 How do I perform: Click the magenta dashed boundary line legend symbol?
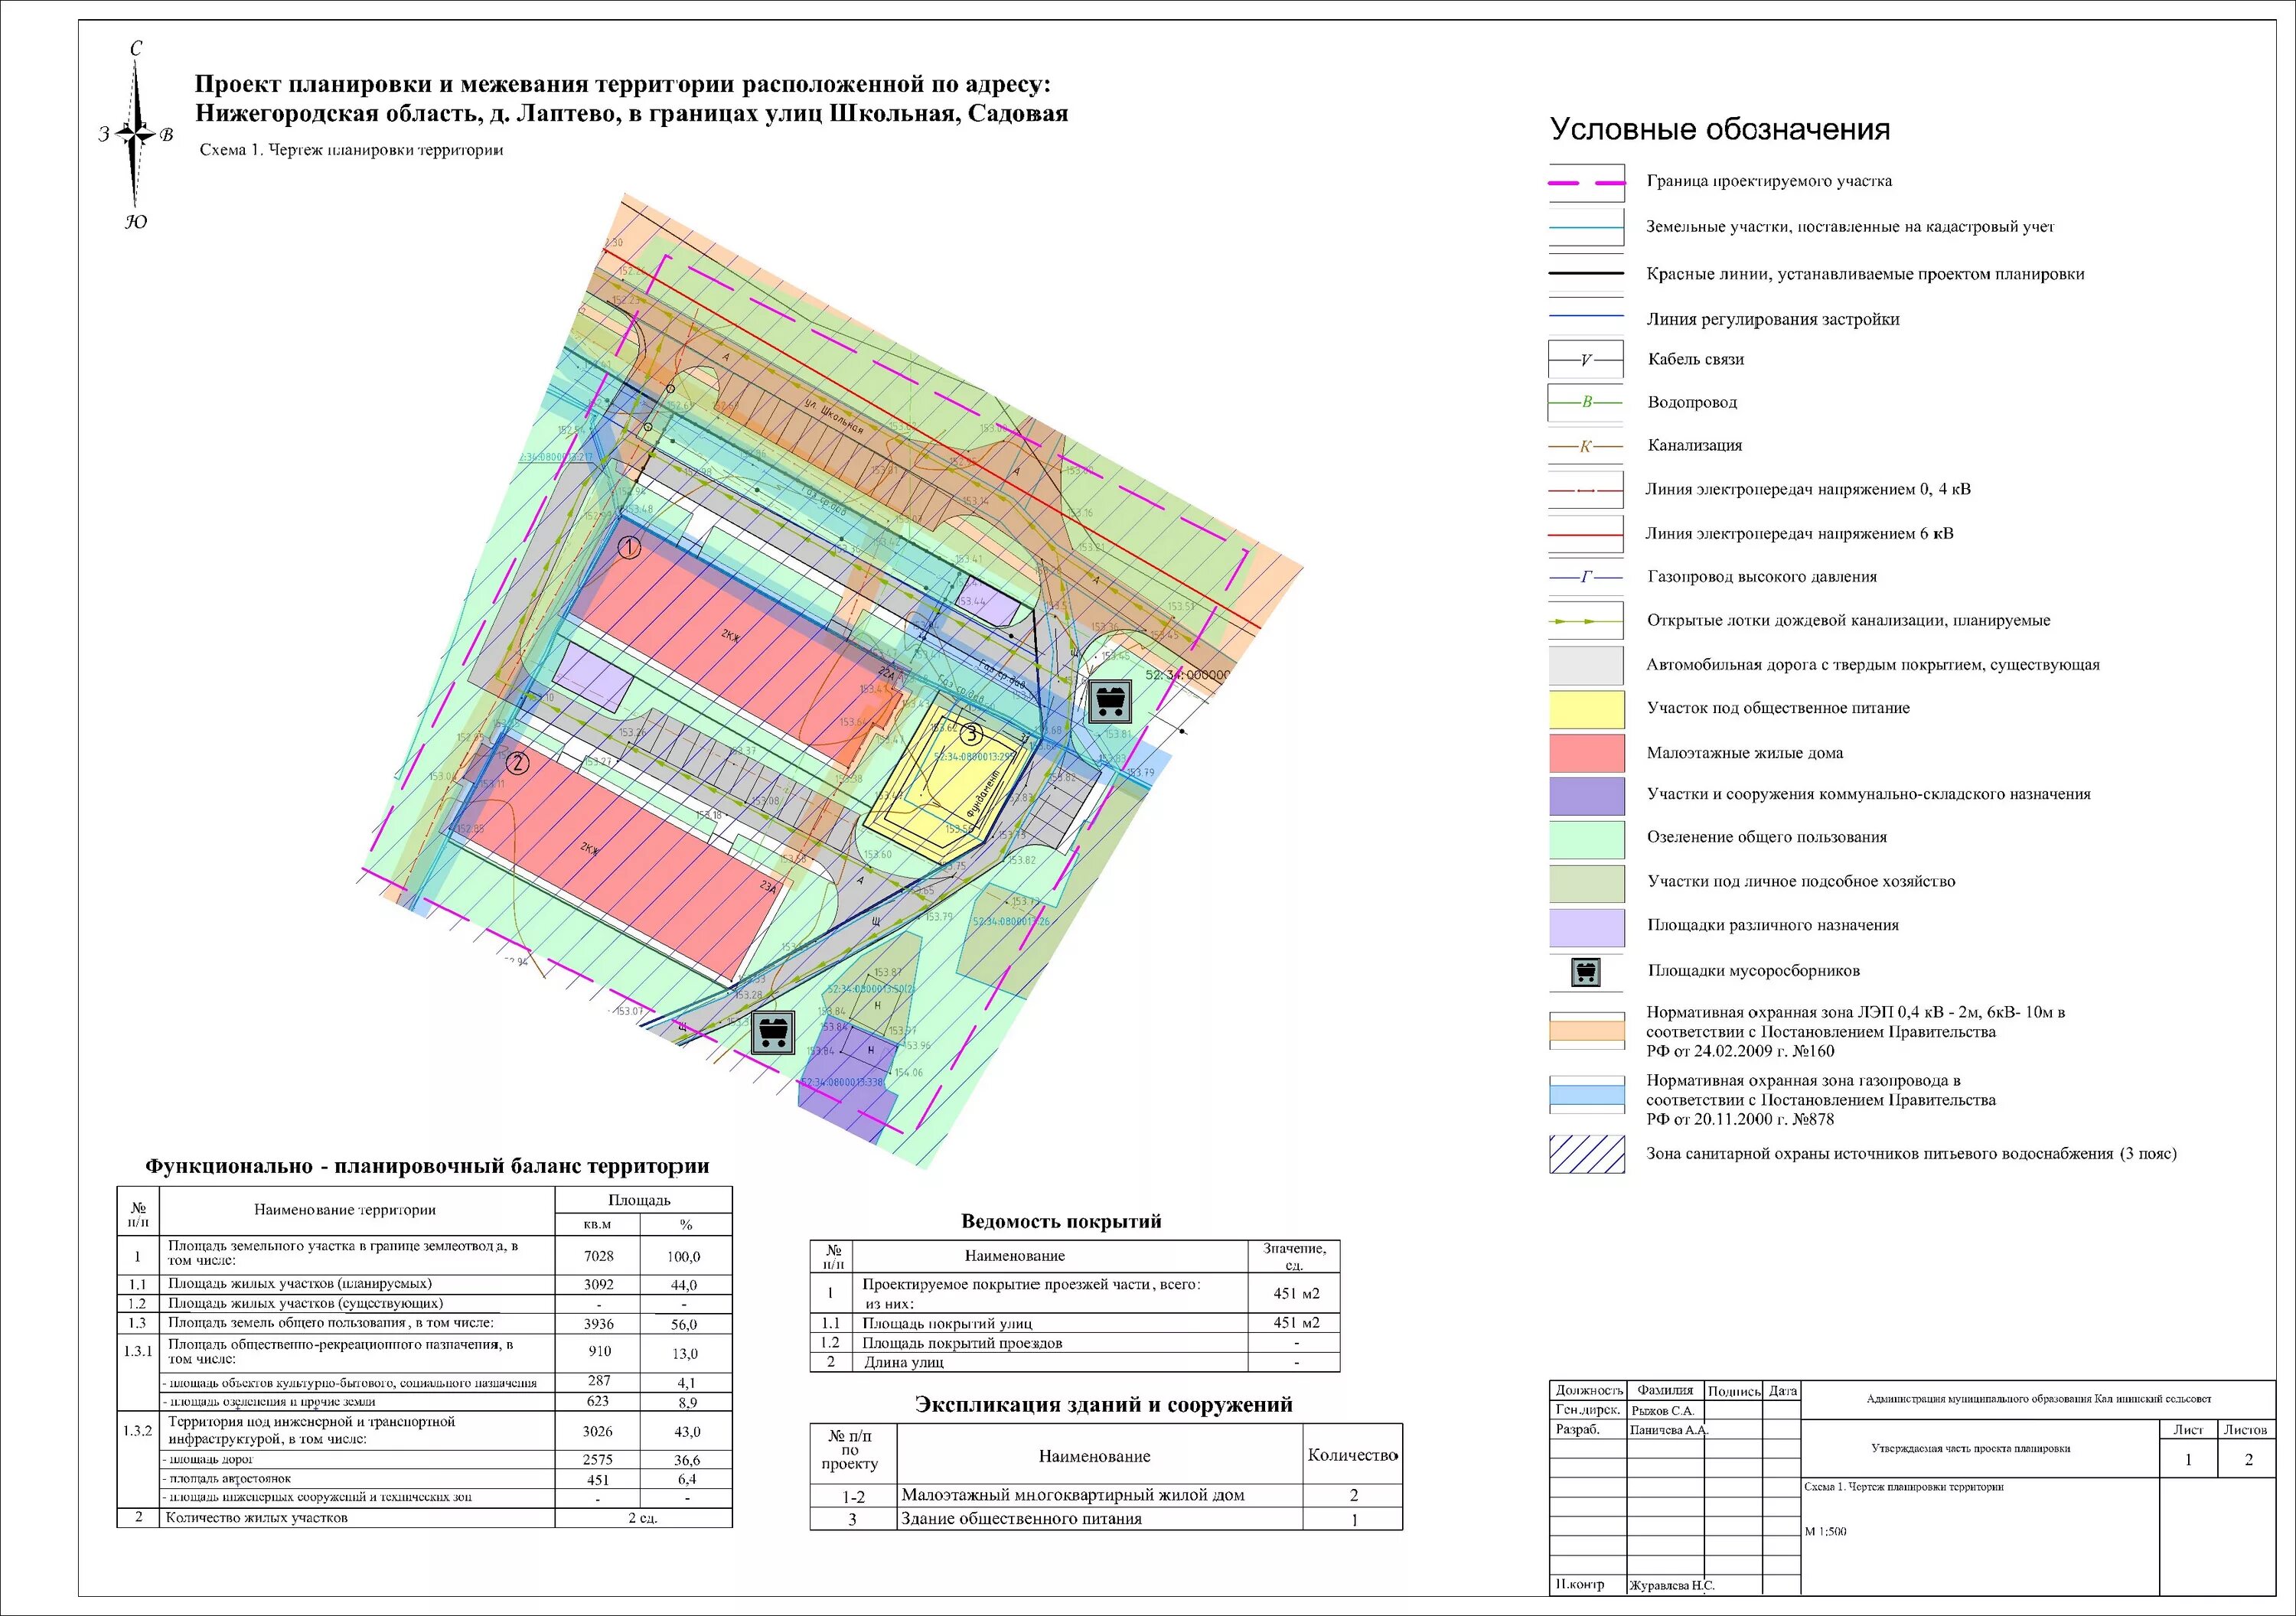(1586, 183)
